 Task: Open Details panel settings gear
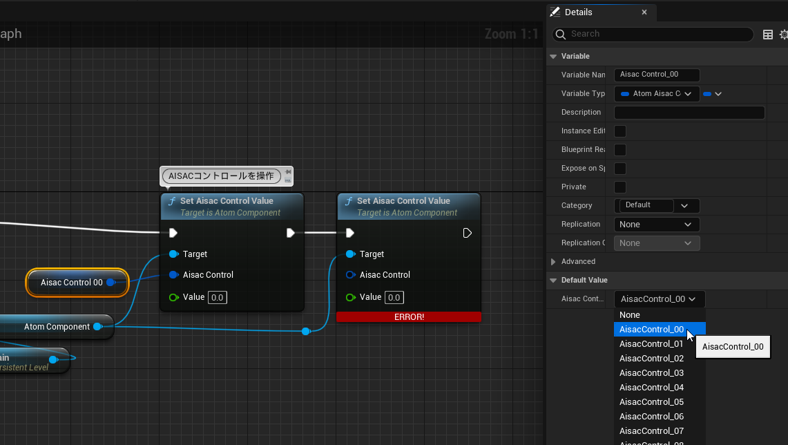[x=783, y=34]
